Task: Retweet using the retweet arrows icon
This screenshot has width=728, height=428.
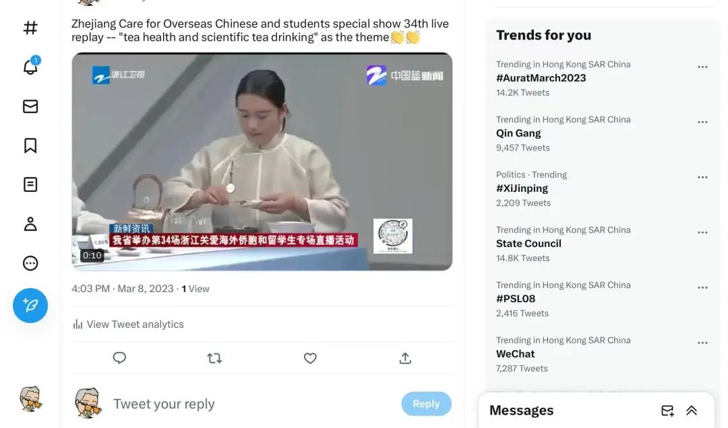Action: tap(214, 358)
